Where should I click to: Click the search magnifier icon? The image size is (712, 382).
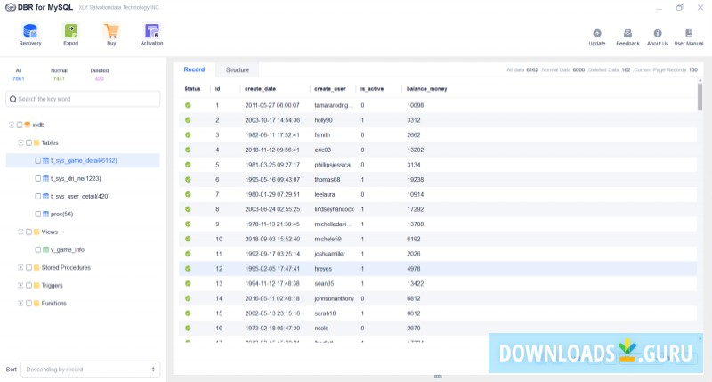(x=12, y=99)
